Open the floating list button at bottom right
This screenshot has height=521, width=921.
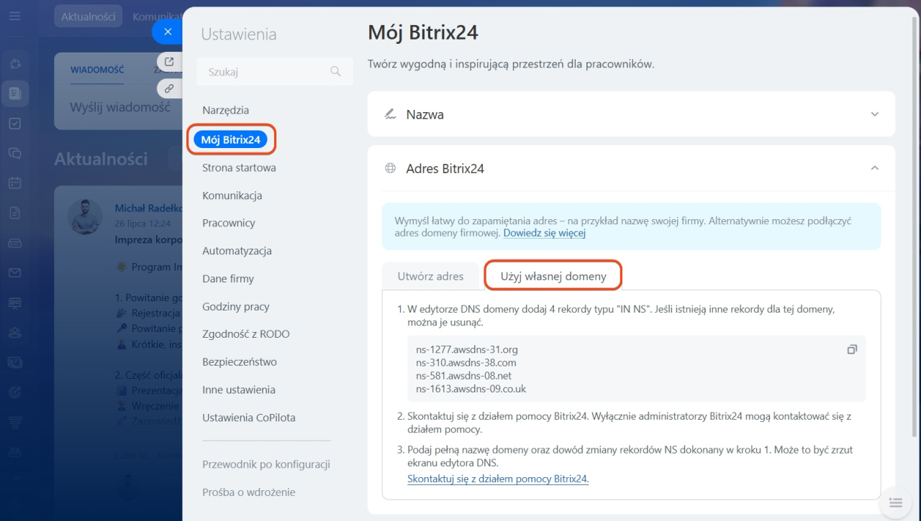tap(895, 502)
